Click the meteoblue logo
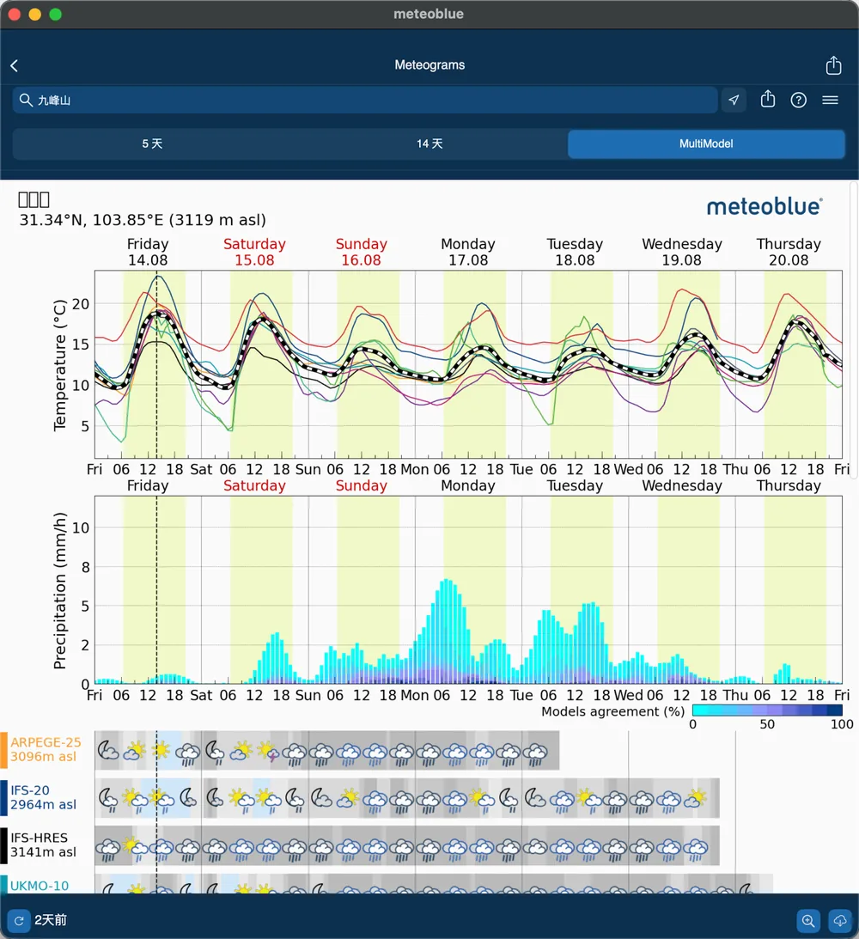This screenshot has width=859, height=939. 765,206
